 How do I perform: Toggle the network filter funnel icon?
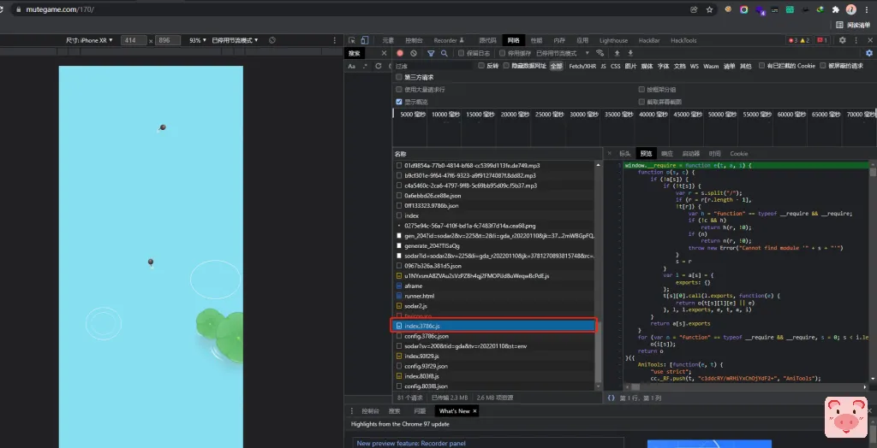click(431, 53)
